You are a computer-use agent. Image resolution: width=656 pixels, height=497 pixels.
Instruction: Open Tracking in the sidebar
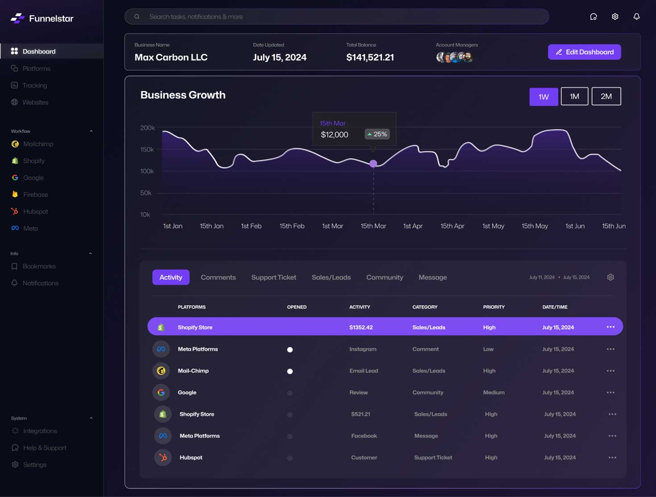point(29,85)
